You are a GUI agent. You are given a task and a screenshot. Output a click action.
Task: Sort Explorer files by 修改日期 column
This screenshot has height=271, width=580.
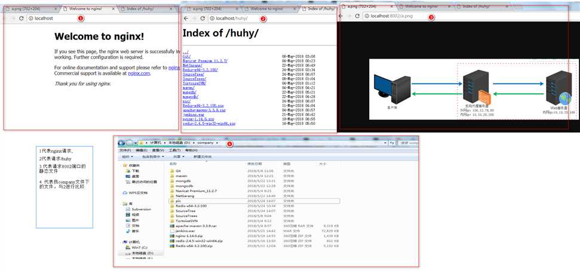[x=254, y=164]
